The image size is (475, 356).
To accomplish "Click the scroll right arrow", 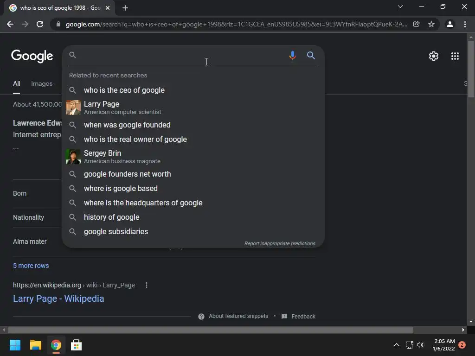I will 463,330.
